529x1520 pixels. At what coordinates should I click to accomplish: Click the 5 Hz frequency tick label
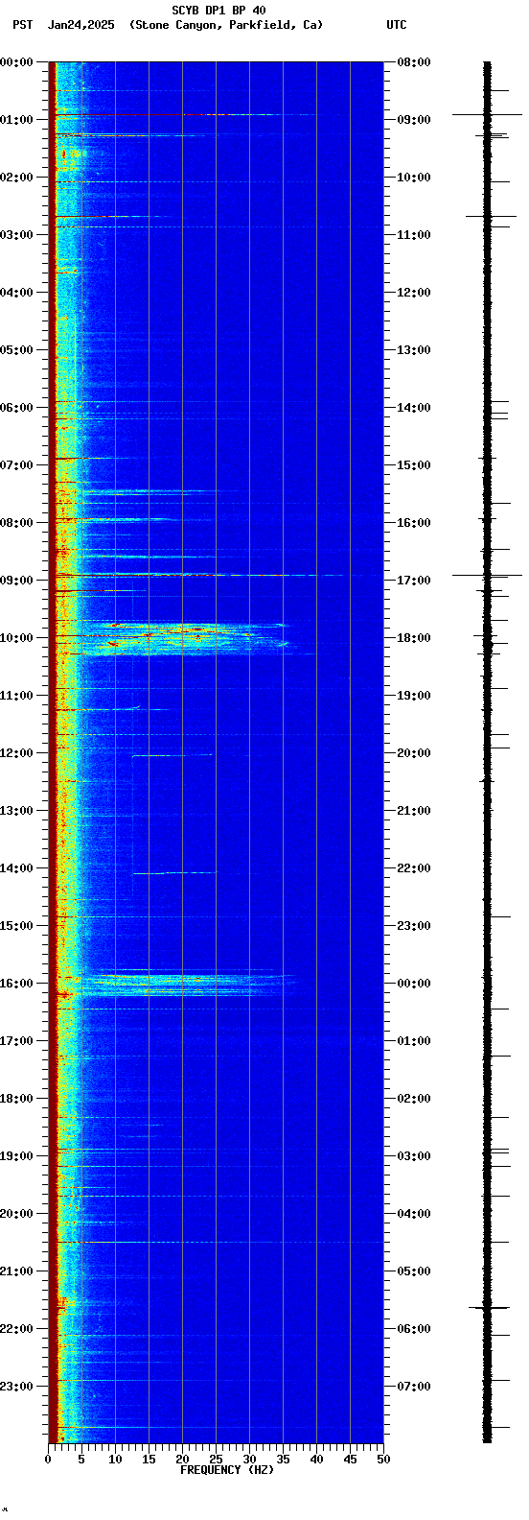point(81,1460)
